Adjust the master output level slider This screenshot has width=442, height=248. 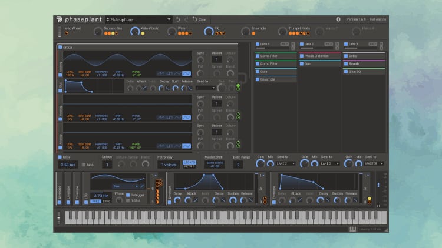pyautogui.click(x=378, y=185)
